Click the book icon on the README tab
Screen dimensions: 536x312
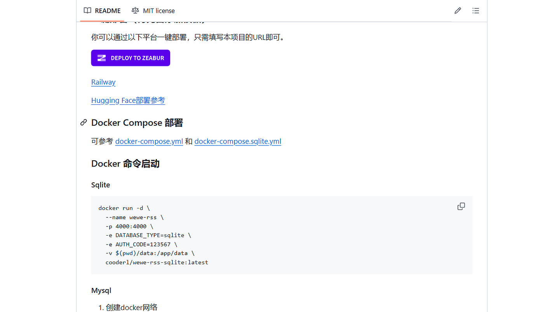(x=87, y=10)
